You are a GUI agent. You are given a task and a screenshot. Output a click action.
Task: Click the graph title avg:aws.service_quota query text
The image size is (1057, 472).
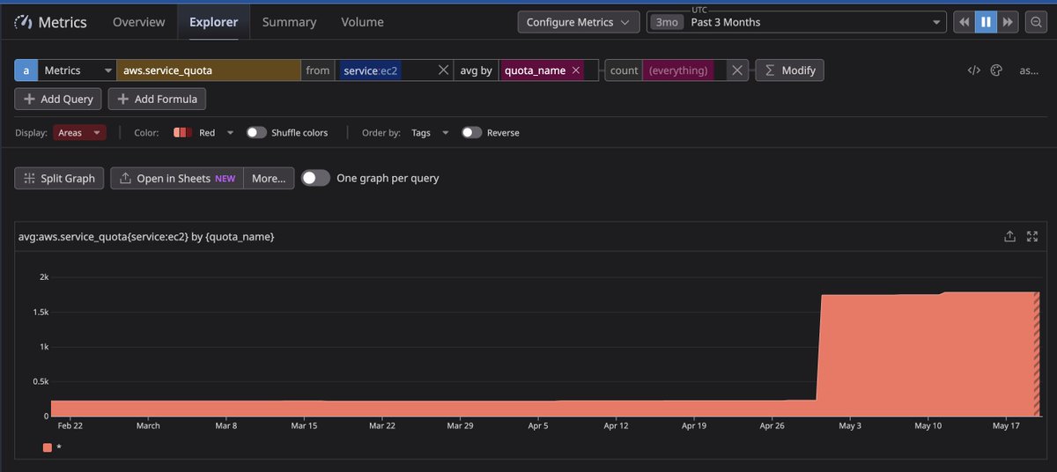[x=146, y=238]
